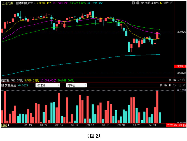This screenshot has height=141, width=187.
Task: Open the 同向柱 dropdown
Action: [x=76, y=85]
